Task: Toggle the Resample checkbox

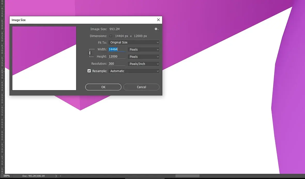Action: click(x=89, y=71)
